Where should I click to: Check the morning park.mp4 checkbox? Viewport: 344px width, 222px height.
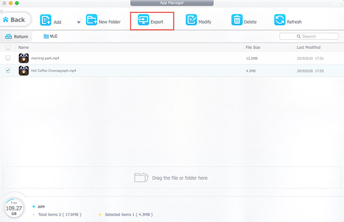(8, 58)
